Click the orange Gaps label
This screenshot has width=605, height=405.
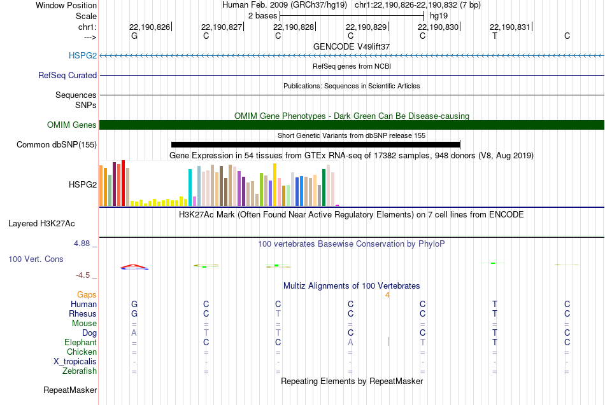click(87, 295)
